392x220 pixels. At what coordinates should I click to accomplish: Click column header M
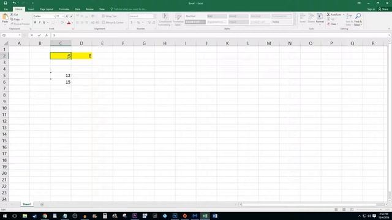point(269,43)
